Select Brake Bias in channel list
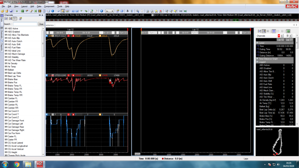 (13, 79)
